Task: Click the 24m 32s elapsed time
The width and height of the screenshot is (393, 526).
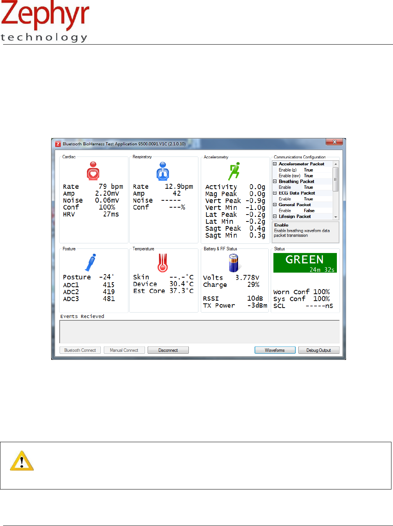Action: [x=322, y=270]
